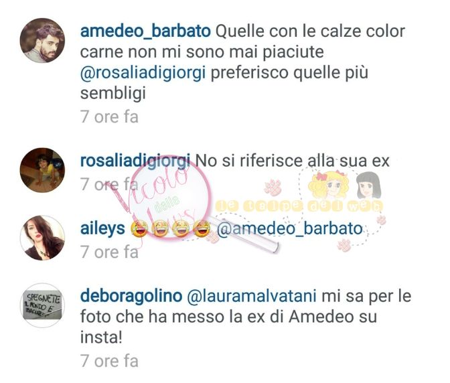
Task: Tap the amedeo_barbato username in first comment
Action: tap(145, 31)
